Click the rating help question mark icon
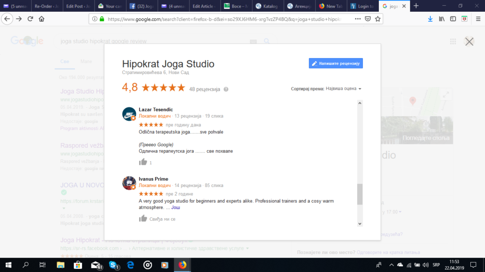The height and width of the screenshot is (272, 485). point(226,89)
